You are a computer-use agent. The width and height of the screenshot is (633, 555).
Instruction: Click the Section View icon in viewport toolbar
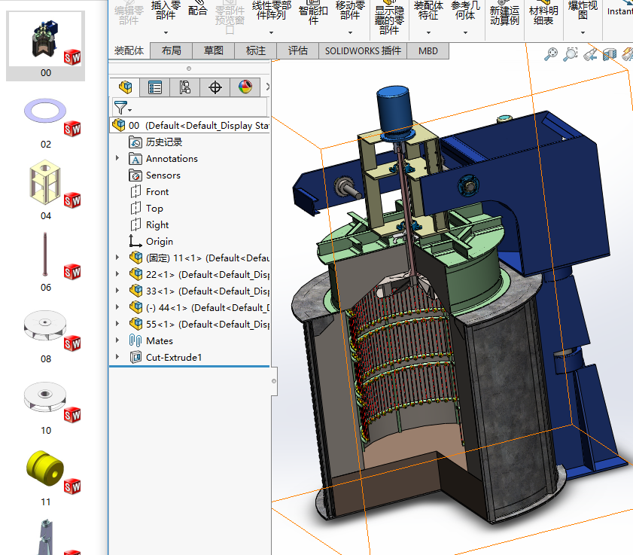[609, 53]
